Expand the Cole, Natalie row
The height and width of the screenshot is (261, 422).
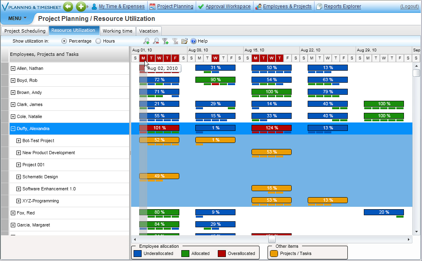click(13, 116)
